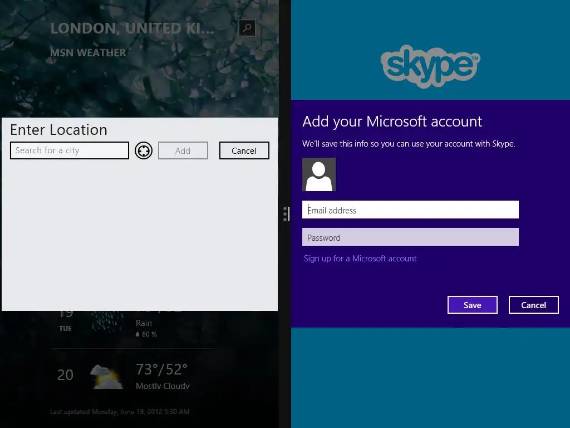Click the Add your Microsoft account heading

[392, 121]
